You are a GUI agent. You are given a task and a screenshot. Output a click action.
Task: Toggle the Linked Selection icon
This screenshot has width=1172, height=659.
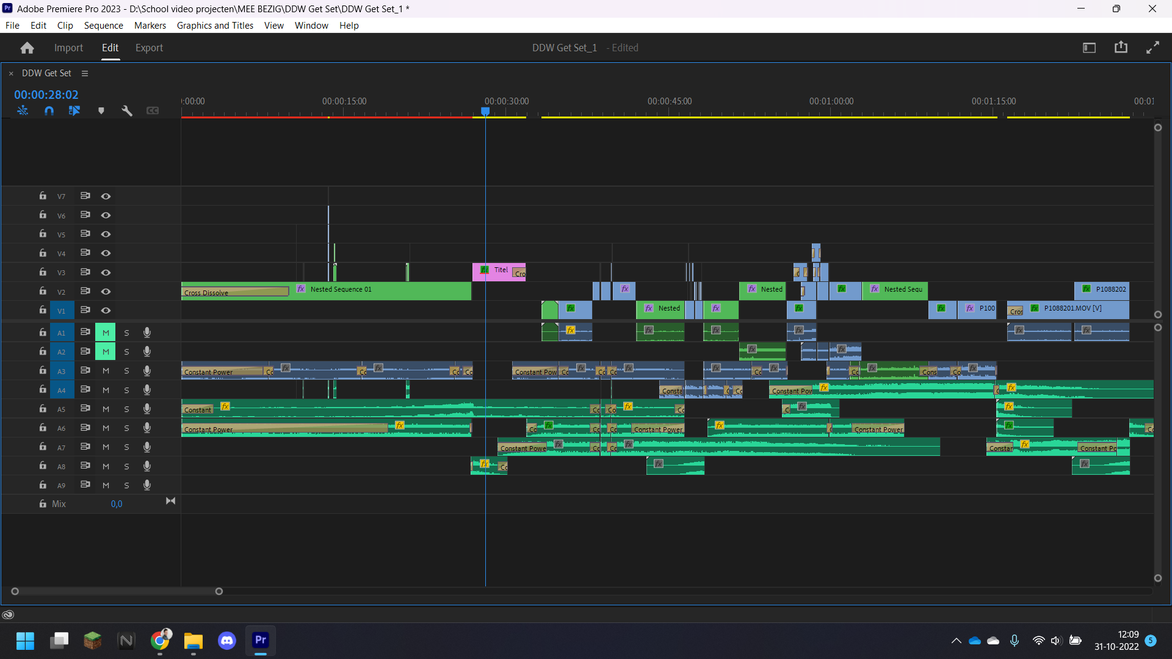click(x=74, y=110)
